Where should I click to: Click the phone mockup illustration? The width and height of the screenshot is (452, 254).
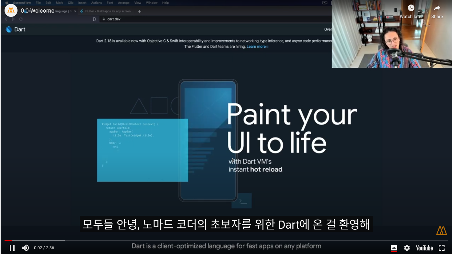pyautogui.click(x=208, y=140)
